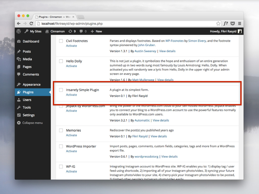This screenshot has height=194, width=259.
Task: Open the updates icon showing 9
Action: point(70,31)
